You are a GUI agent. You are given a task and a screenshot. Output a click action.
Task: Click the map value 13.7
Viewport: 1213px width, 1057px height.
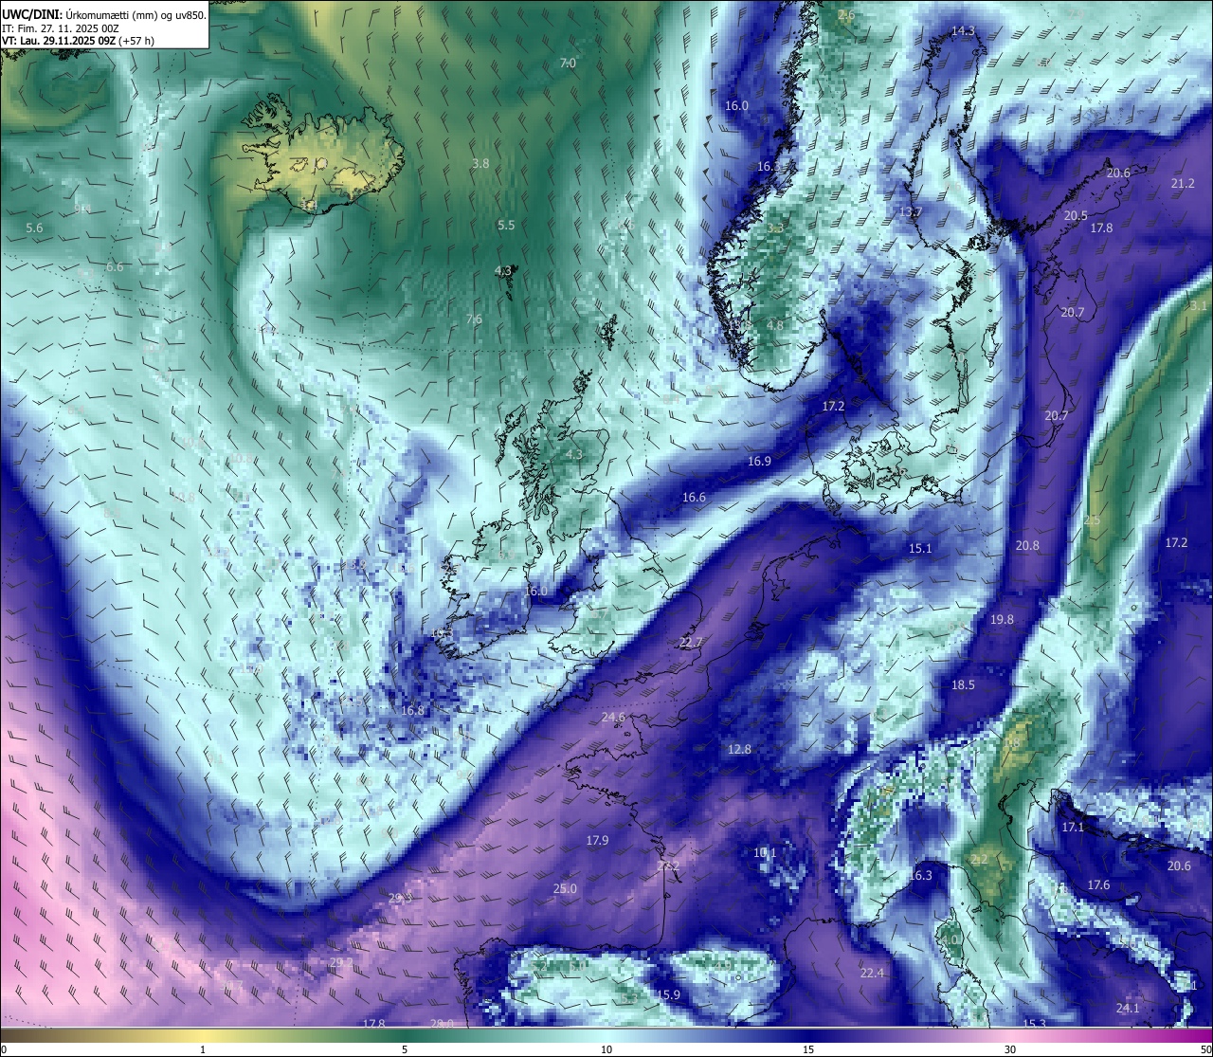click(x=911, y=212)
